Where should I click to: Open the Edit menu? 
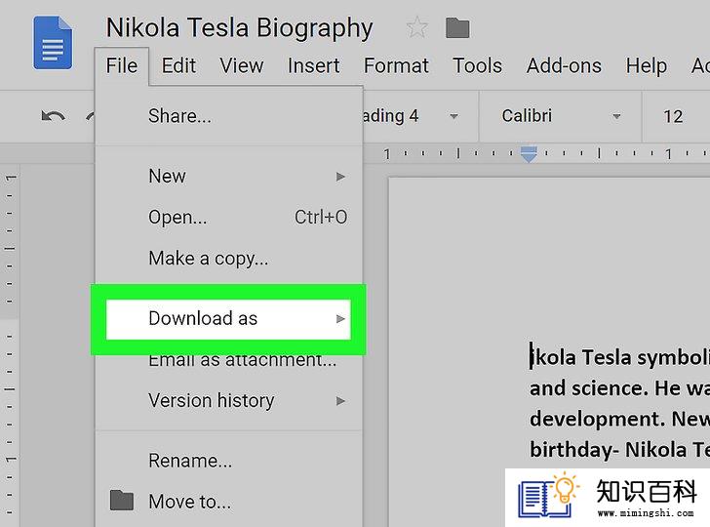pyautogui.click(x=178, y=65)
